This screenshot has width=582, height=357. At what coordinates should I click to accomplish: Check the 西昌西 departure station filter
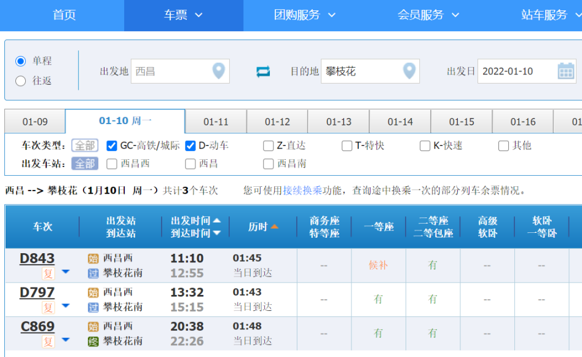(112, 164)
